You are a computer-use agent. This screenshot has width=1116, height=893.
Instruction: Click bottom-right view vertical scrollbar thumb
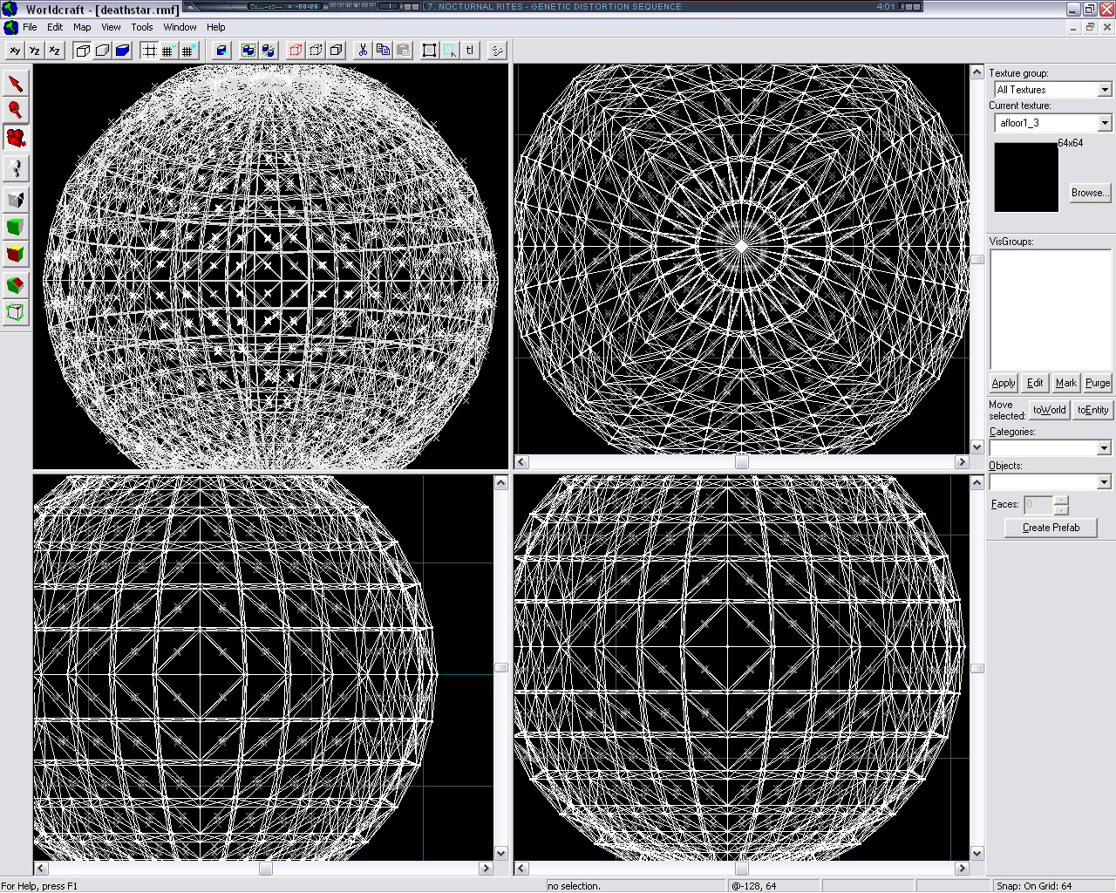[x=977, y=669]
